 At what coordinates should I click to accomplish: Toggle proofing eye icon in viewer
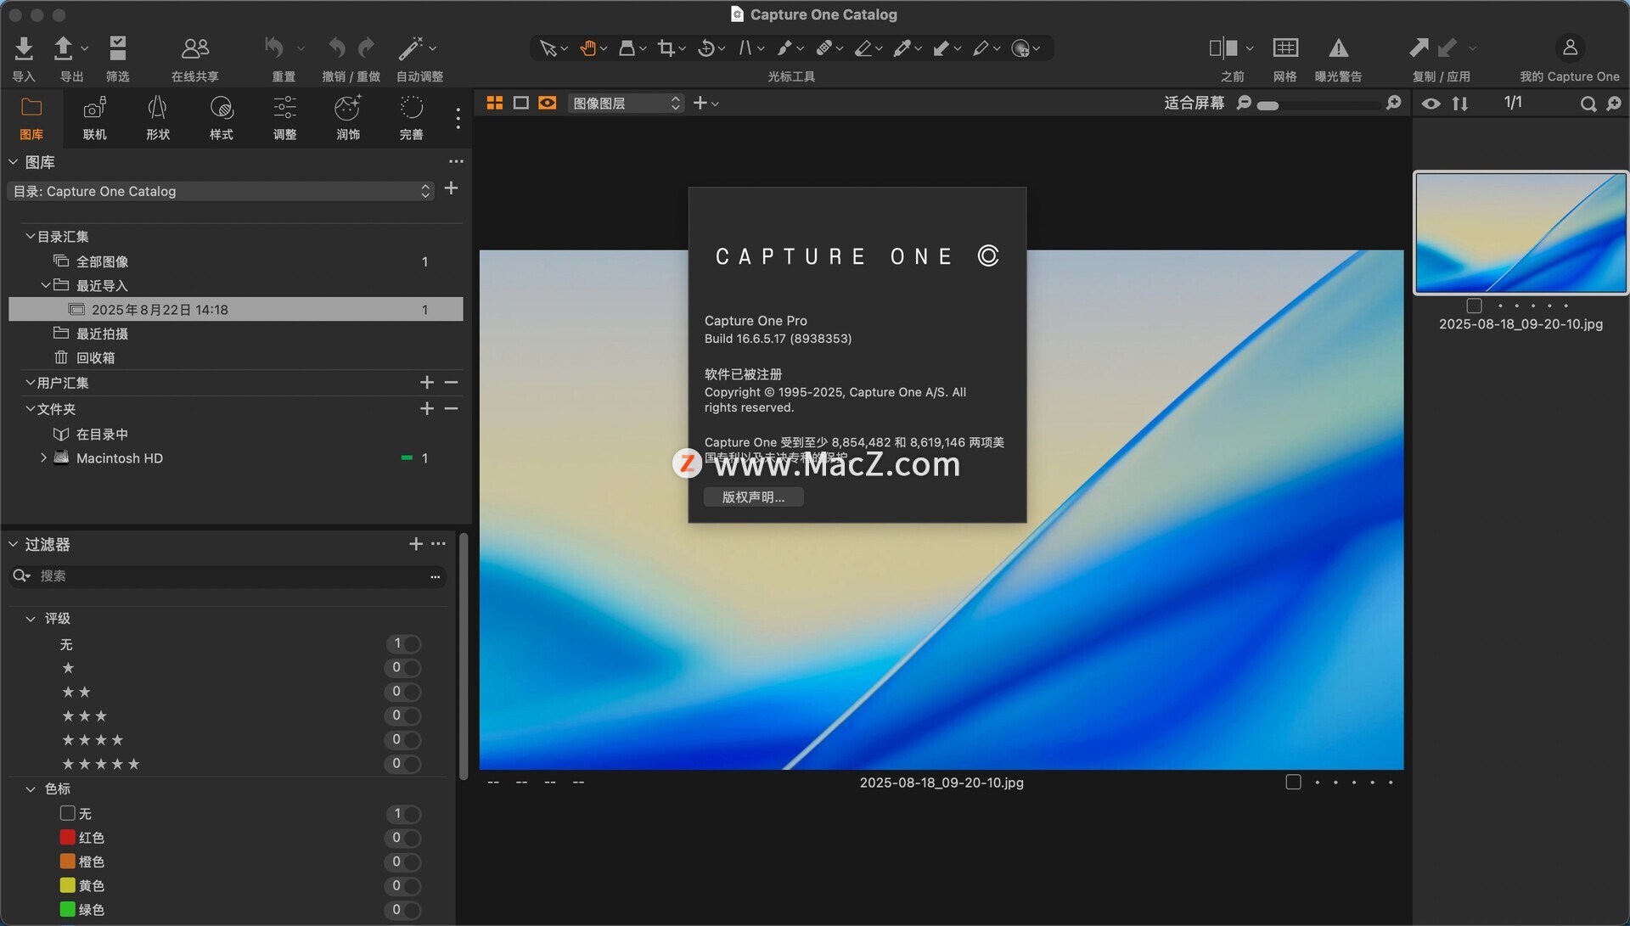pos(548,103)
